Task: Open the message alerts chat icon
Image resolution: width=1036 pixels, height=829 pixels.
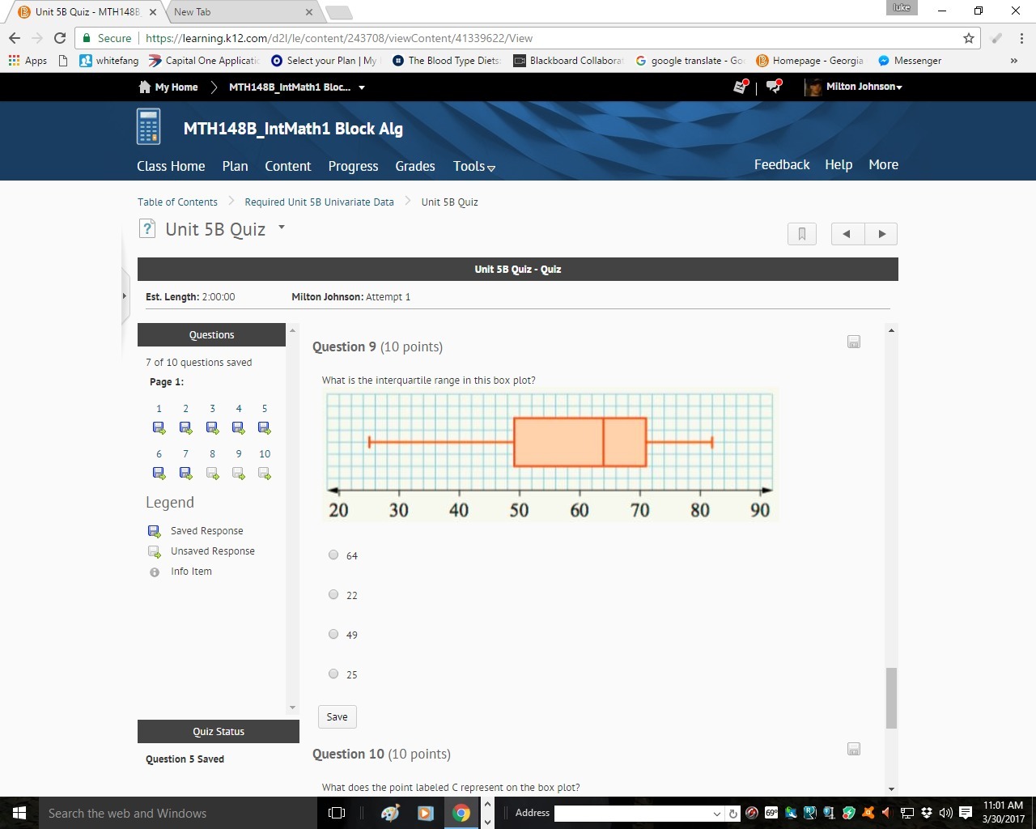Action: (x=774, y=87)
